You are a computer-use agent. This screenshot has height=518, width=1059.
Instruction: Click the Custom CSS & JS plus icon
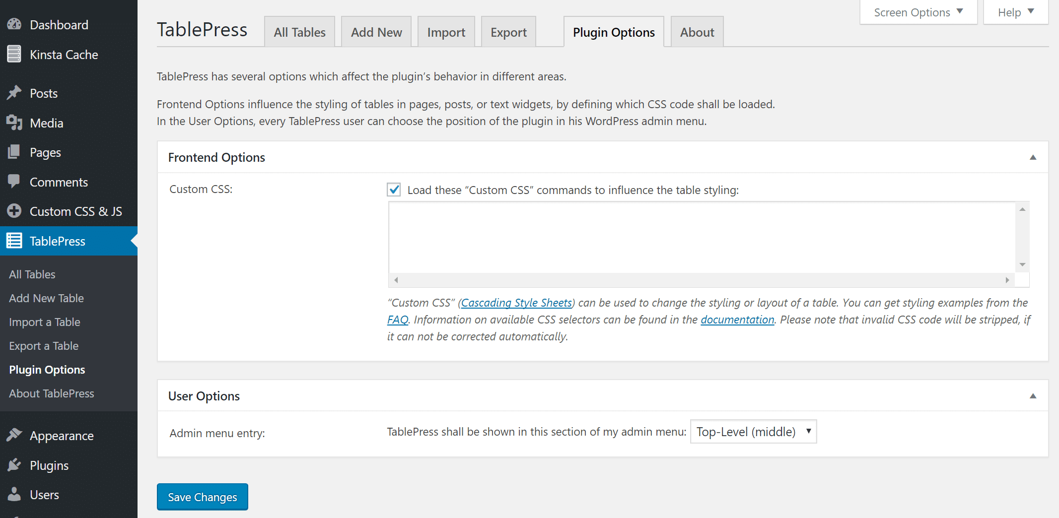(14, 211)
